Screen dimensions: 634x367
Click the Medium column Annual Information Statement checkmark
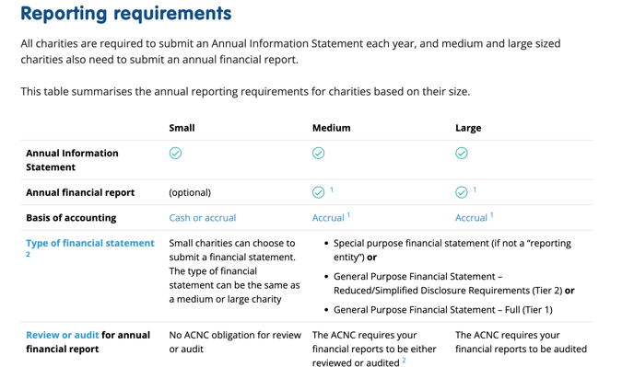318,153
